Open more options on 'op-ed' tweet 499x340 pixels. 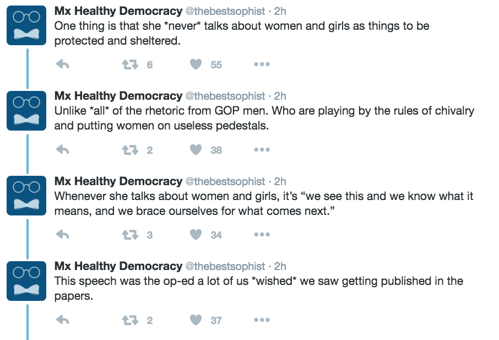(x=262, y=320)
